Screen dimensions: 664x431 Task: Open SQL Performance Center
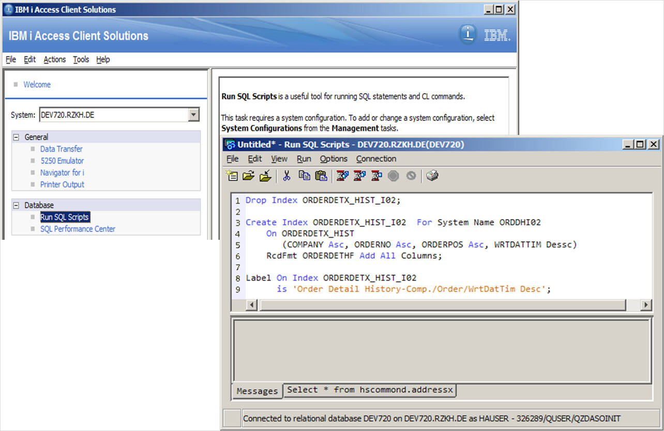pyautogui.click(x=78, y=228)
